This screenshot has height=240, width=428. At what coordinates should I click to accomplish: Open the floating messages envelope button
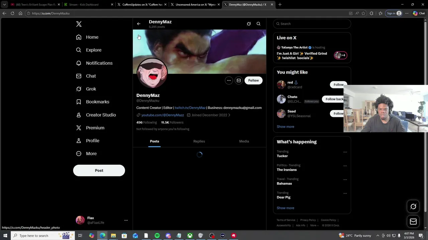coord(413,222)
